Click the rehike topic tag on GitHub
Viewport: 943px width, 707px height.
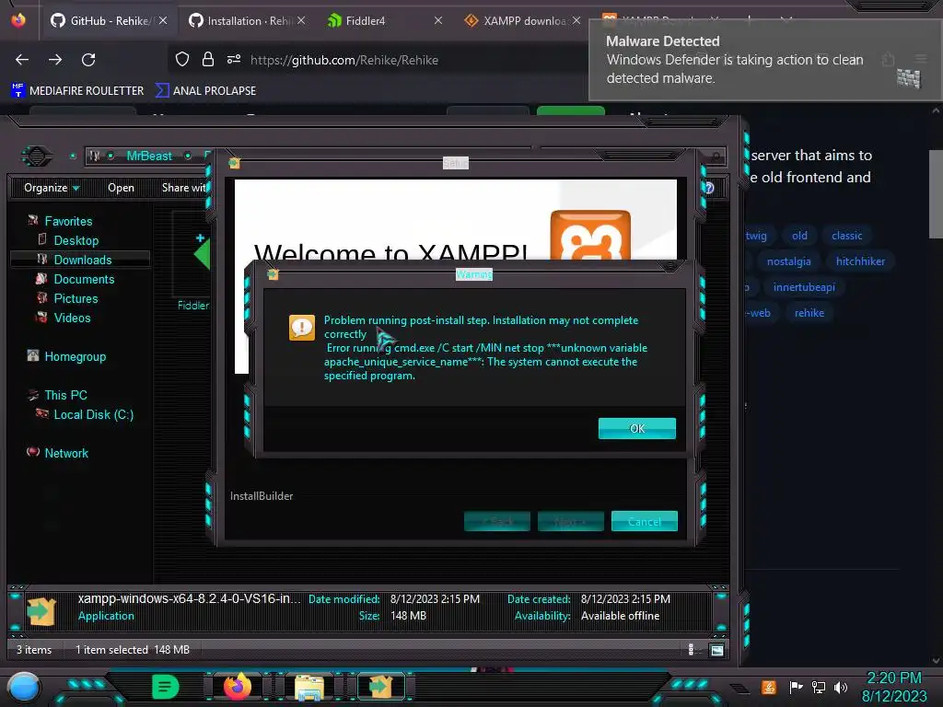pos(809,313)
